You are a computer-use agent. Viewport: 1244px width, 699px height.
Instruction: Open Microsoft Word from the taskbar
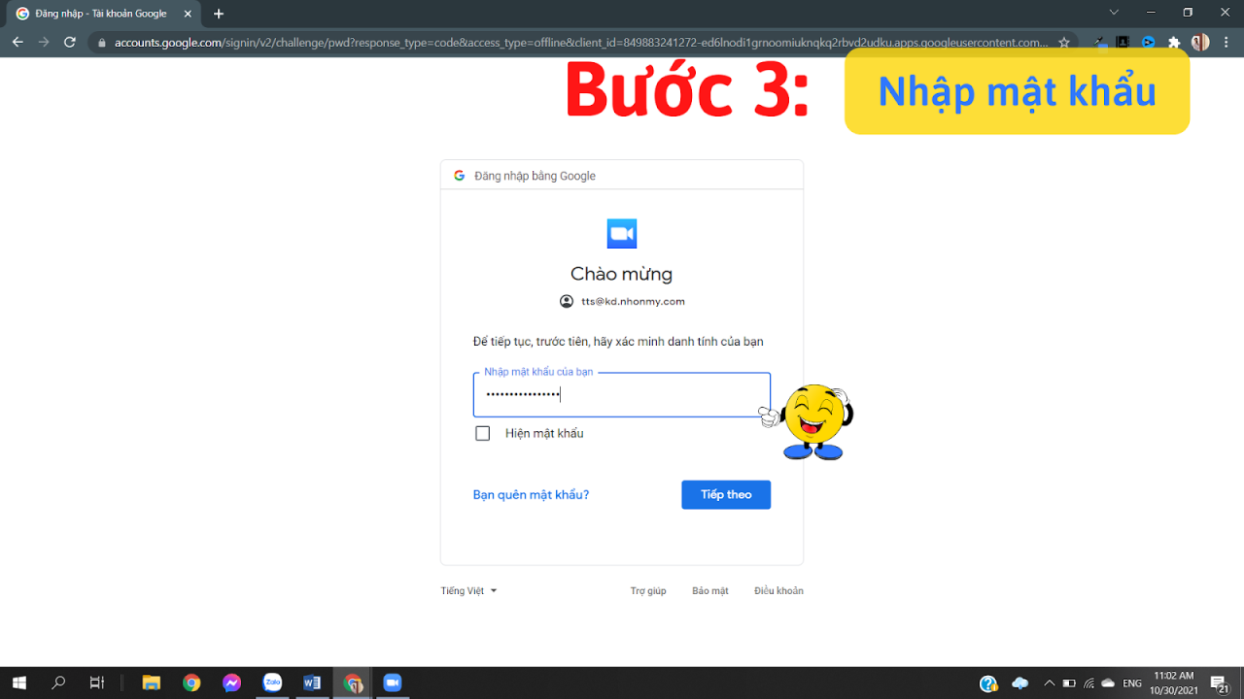(312, 682)
